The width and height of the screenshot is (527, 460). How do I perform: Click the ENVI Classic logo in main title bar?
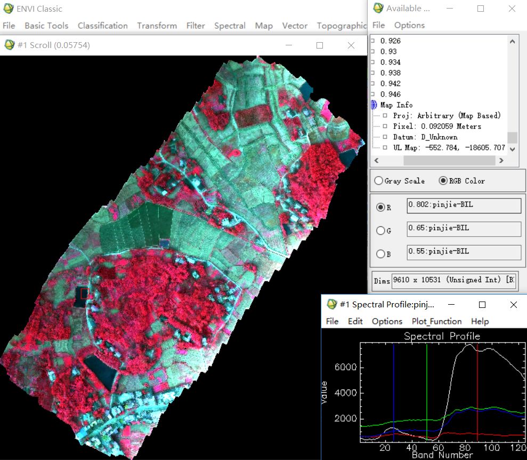click(9, 9)
